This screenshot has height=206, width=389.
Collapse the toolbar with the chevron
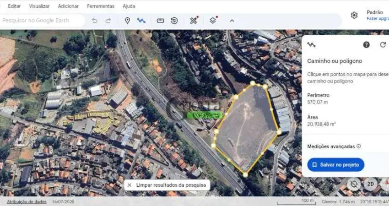click(232, 21)
